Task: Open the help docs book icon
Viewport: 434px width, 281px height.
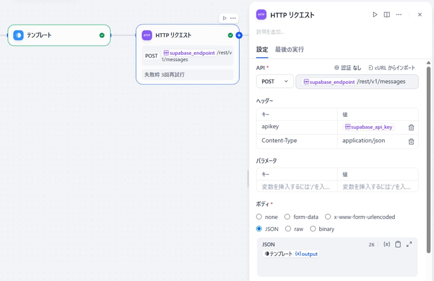Action: (x=387, y=15)
